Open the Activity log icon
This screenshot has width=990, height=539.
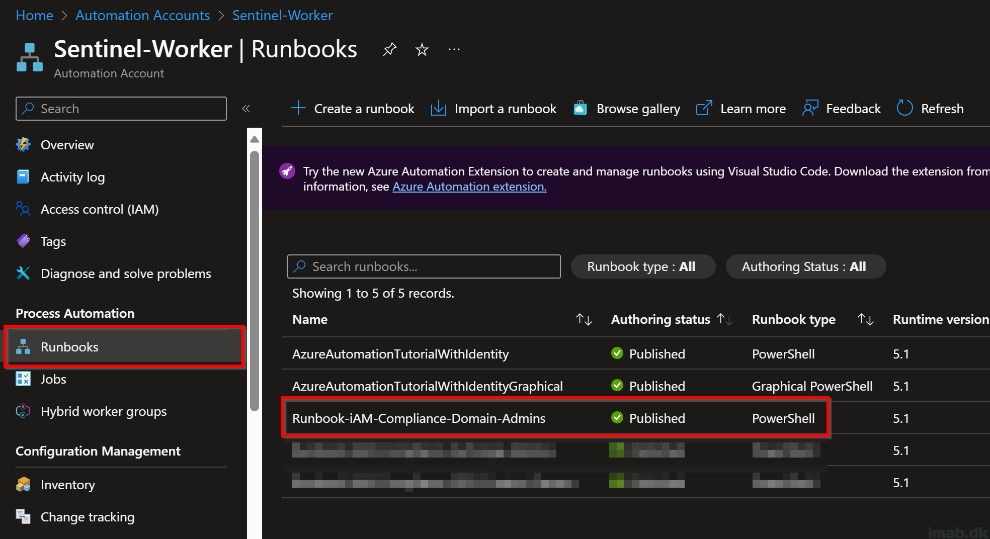pos(23,177)
